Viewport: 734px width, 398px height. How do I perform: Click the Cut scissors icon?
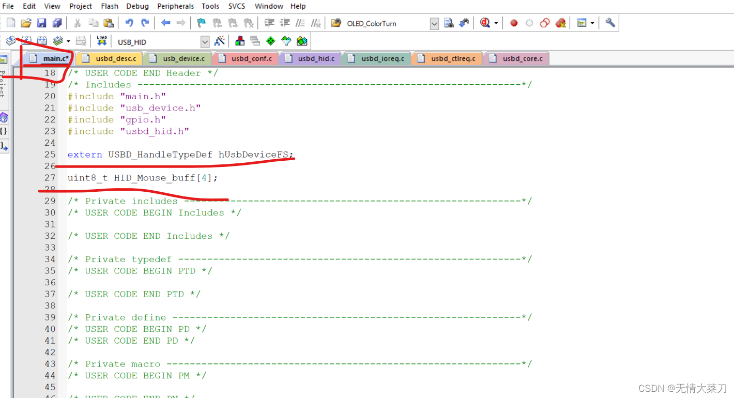[x=78, y=23]
